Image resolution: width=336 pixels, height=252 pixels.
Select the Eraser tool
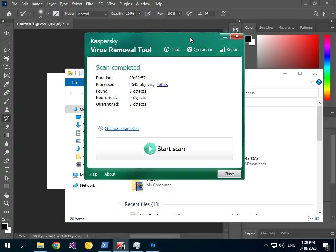coord(7,127)
